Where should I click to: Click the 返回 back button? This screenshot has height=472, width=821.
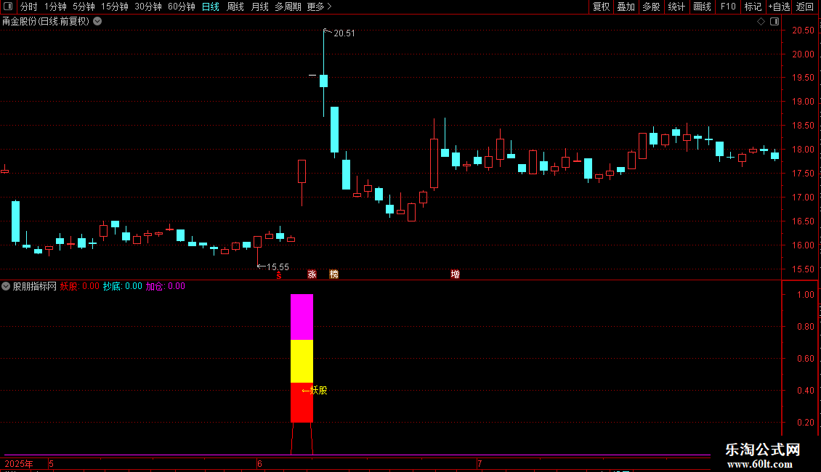click(805, 7)
